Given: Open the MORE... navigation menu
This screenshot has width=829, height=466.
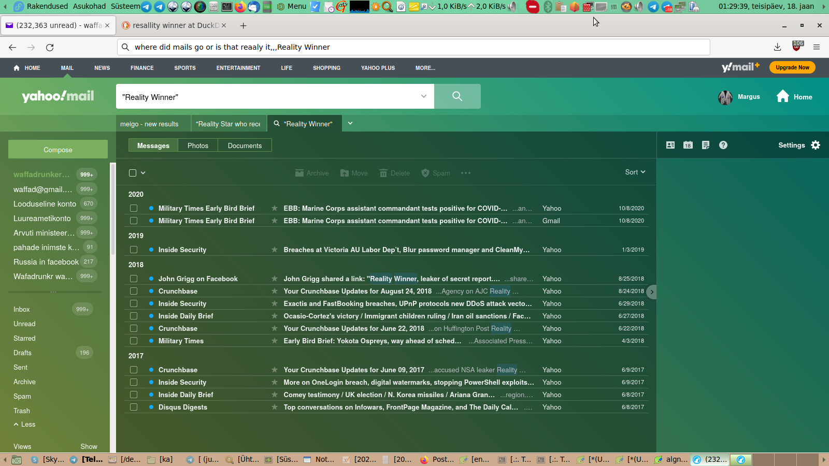Looking at the screenshot, I should (x=425, y=68).
